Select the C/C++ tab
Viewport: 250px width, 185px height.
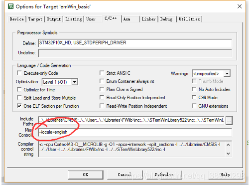(111, 18)
